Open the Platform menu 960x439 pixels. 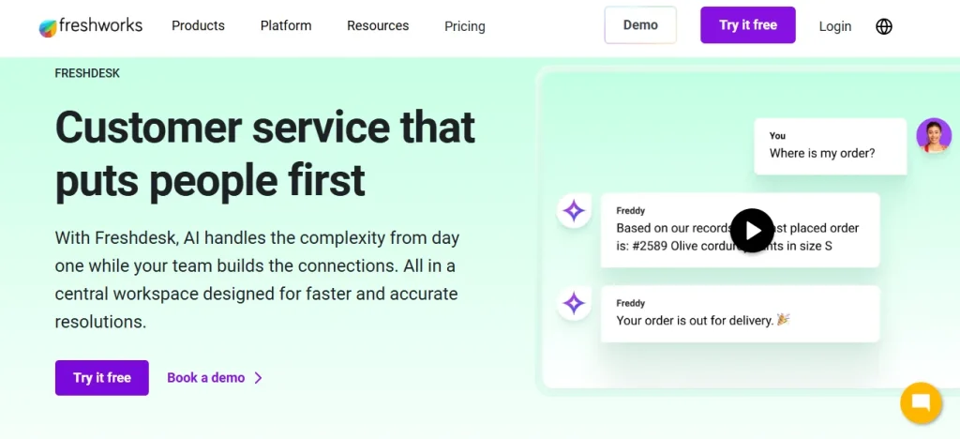coord(286,25)
